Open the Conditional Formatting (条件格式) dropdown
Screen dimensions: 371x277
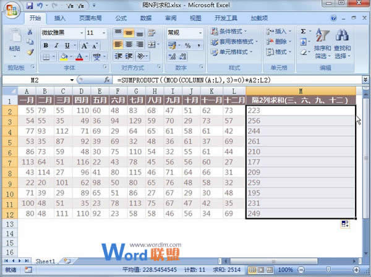click(x=234, y=31)
